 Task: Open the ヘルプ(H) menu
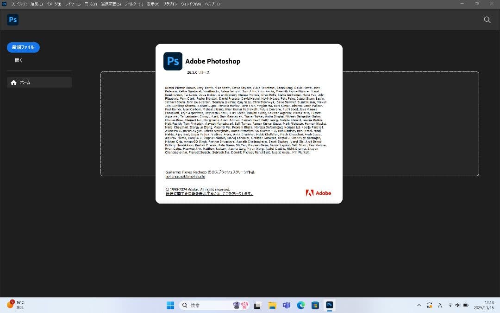[x=212, y=4]
